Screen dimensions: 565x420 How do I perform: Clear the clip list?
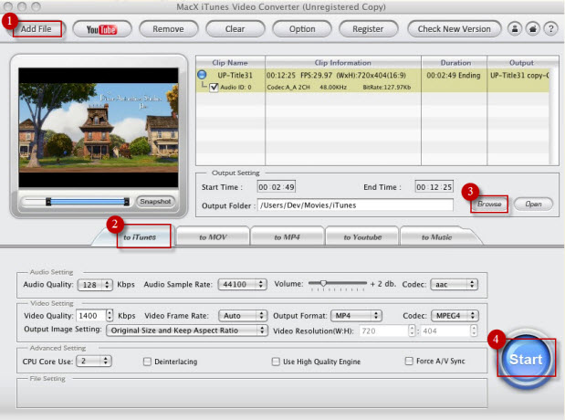(235, 29)
